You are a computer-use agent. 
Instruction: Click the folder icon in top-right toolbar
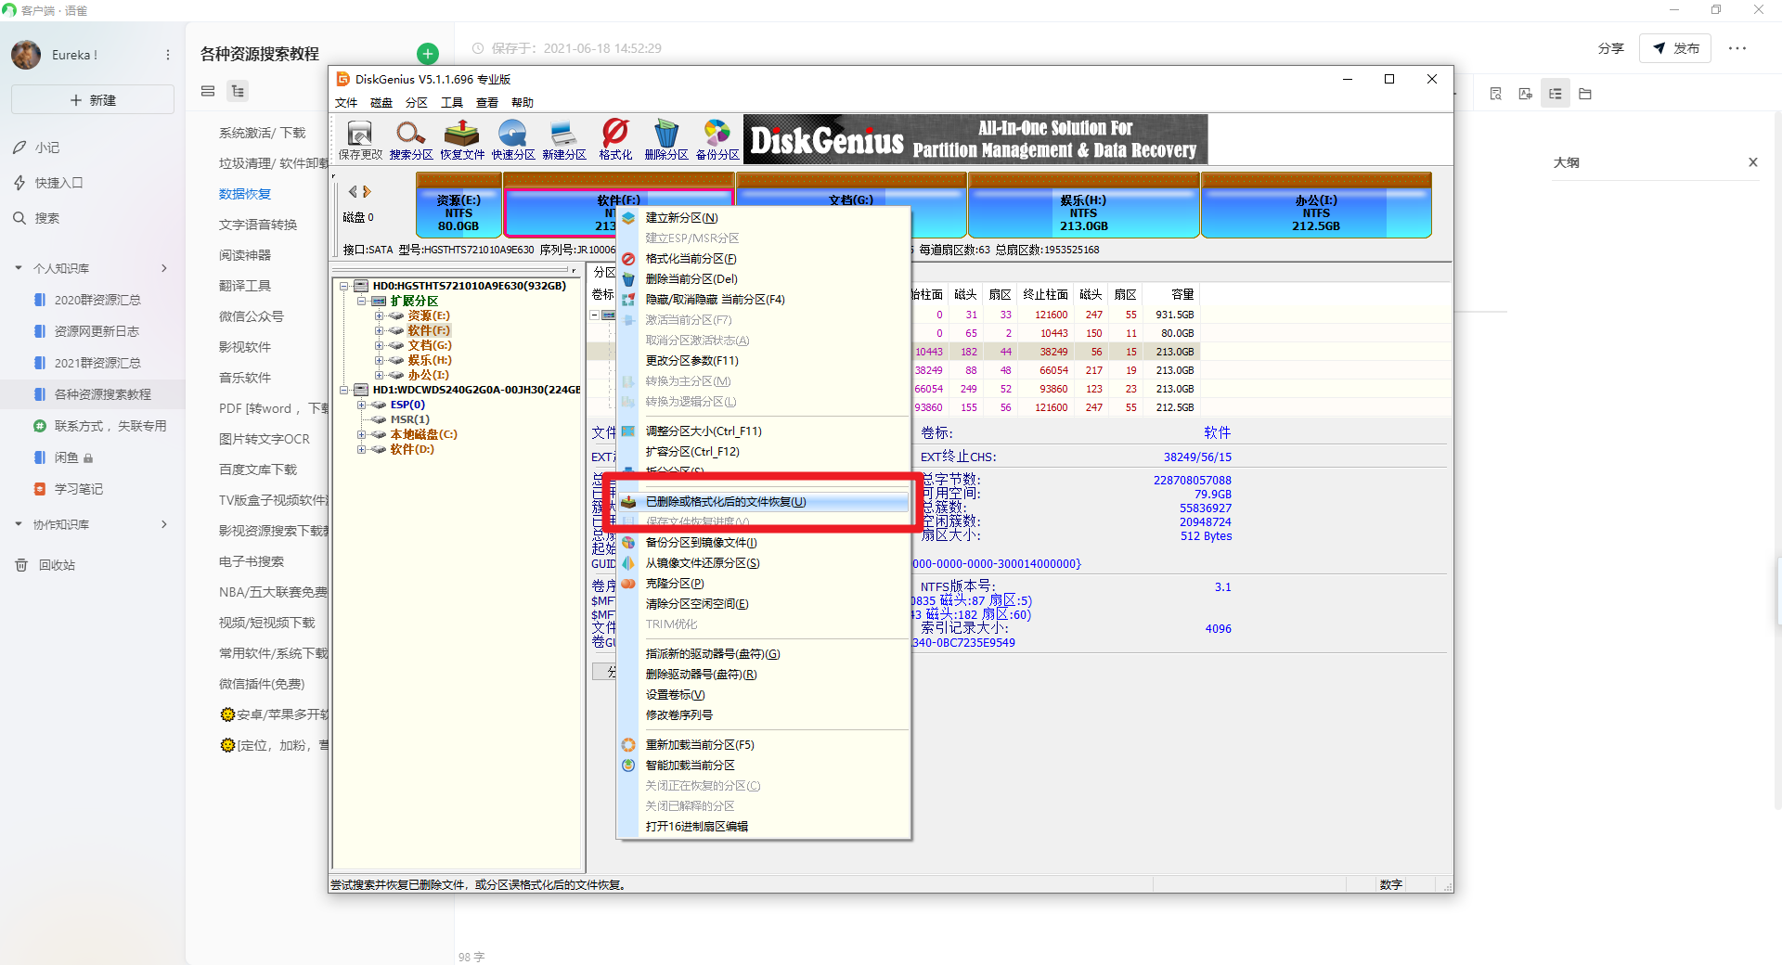[1585, 94]
